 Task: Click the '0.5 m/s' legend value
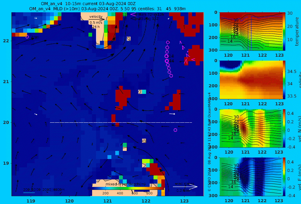96,22
